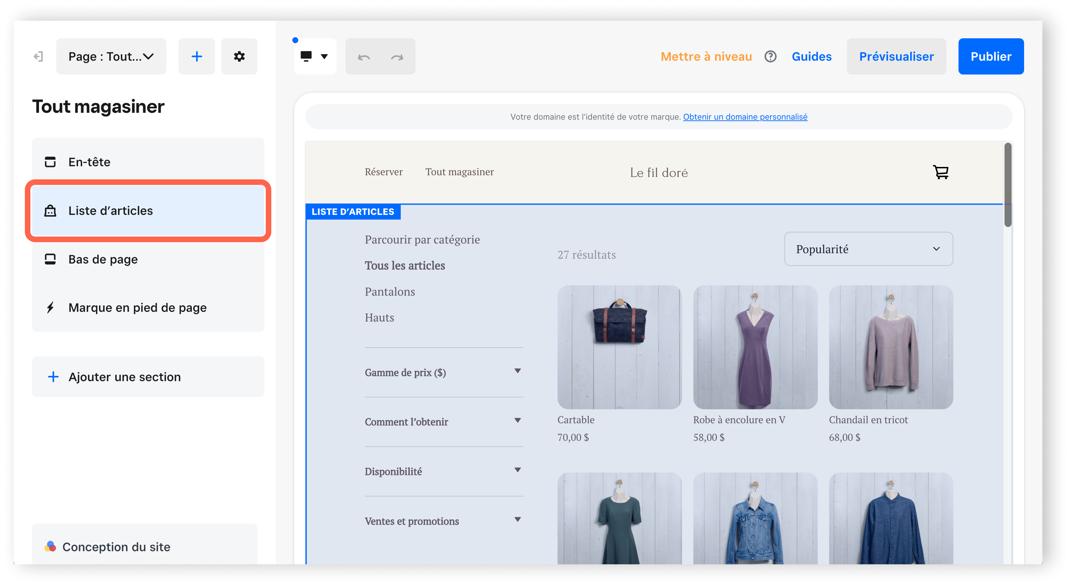Click the Bas de page footer icon

pos(50,259)
